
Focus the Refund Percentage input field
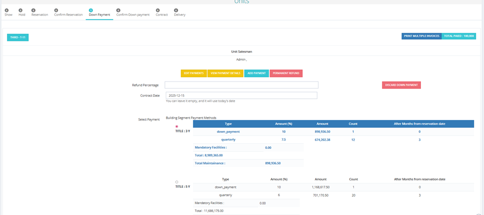[241, 85]
